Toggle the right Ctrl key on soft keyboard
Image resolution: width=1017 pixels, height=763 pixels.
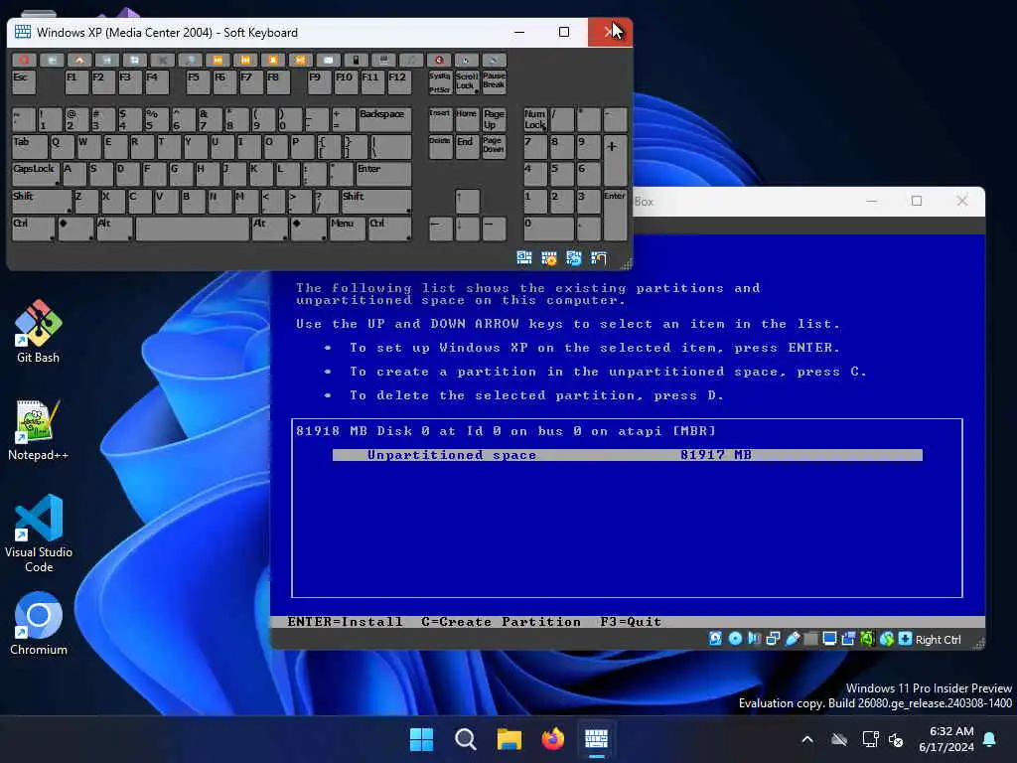(389, 229)
